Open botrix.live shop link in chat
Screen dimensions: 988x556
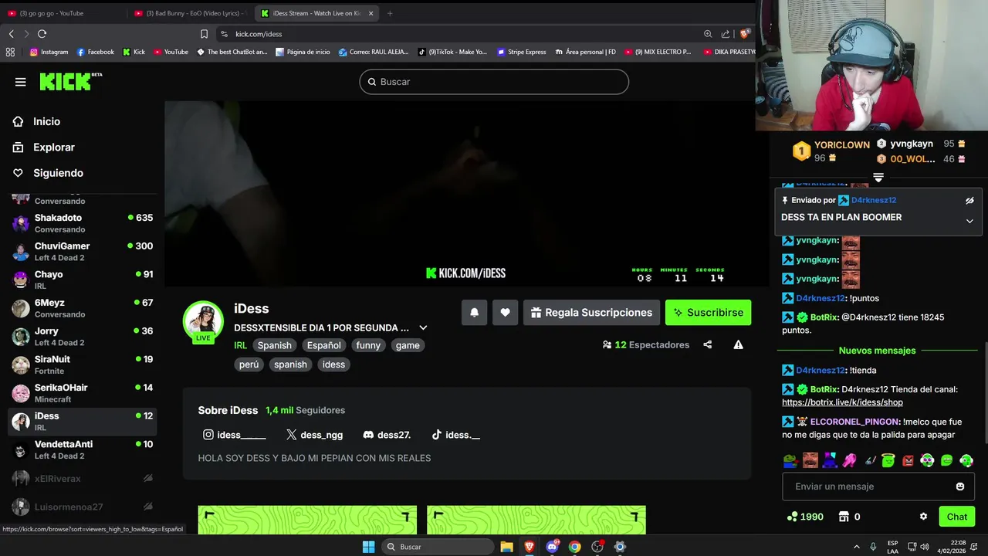click(x=842, y=402)
